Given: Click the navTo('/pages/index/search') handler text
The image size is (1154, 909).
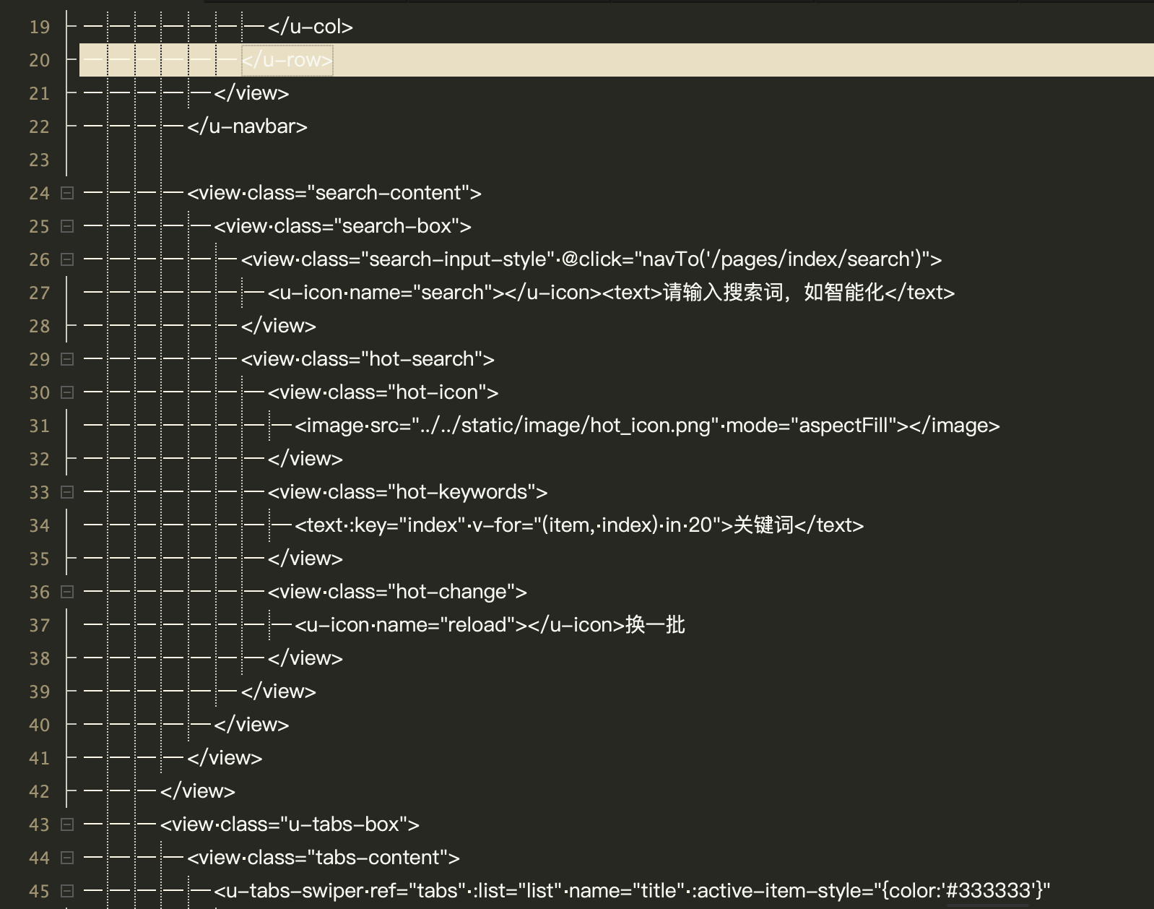Looking at the screenshot, I should (x=786, y=259).
